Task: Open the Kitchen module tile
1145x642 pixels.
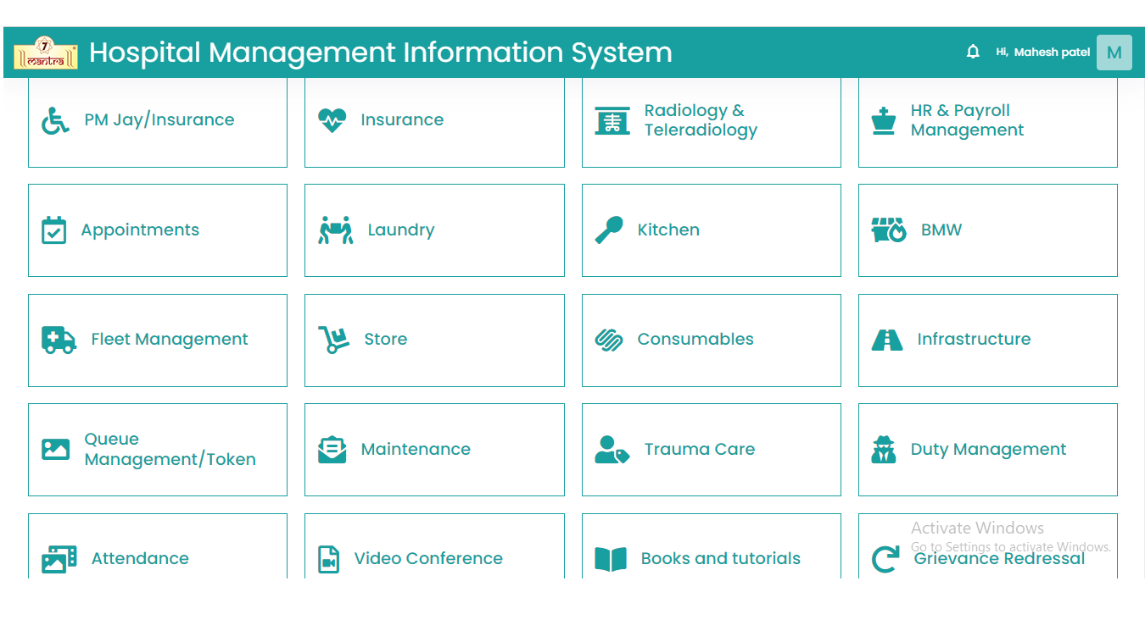Action: coord(711,230)
